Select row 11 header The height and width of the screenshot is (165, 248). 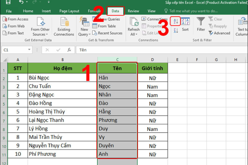(x=4, y=154)
